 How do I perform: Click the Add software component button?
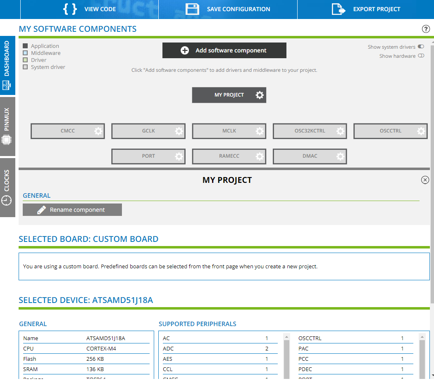click(224, 50)
